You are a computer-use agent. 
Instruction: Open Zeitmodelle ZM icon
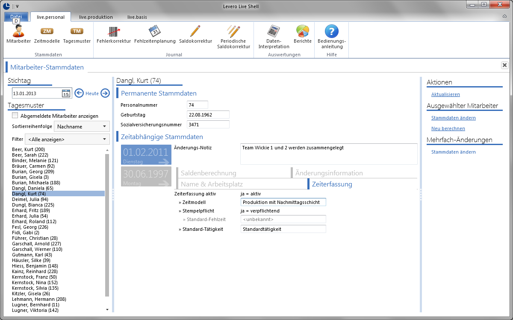coord(47,31)
